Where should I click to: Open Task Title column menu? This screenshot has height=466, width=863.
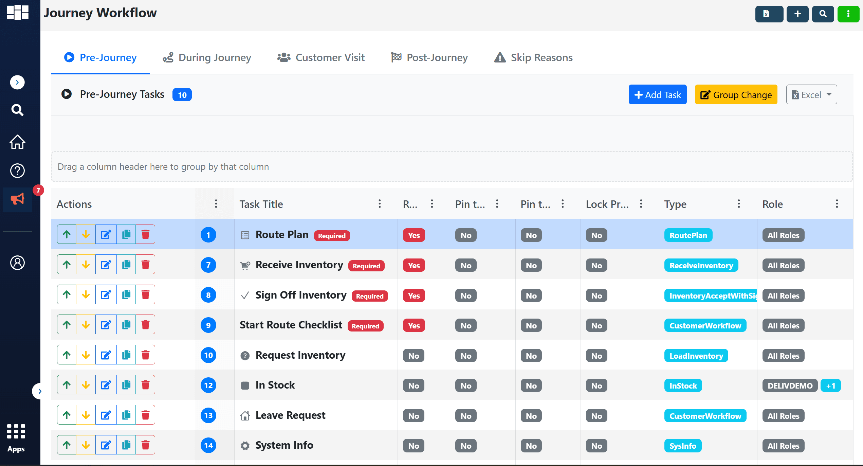pyautogui.click(x=380, y=204)
